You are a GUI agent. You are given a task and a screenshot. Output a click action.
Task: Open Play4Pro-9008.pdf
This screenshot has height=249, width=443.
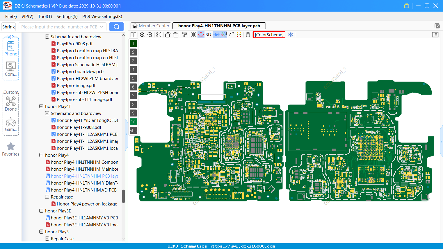pos(75,44)
